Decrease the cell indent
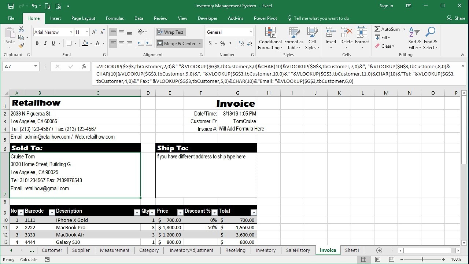 point(140,43)
